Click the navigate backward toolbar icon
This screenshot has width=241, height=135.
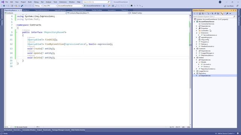(4, 6)
